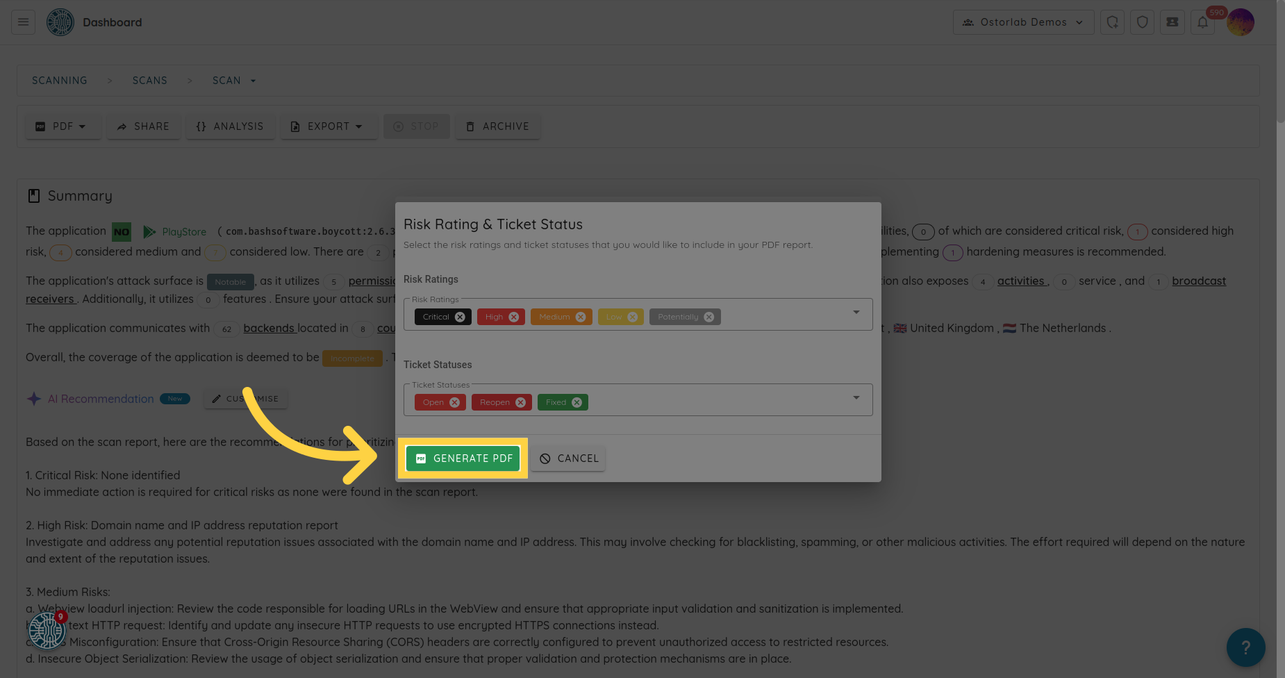Screen dimensions: 1285x678
Task: Click the help question mark button
Action: [x=1245, y=647]
